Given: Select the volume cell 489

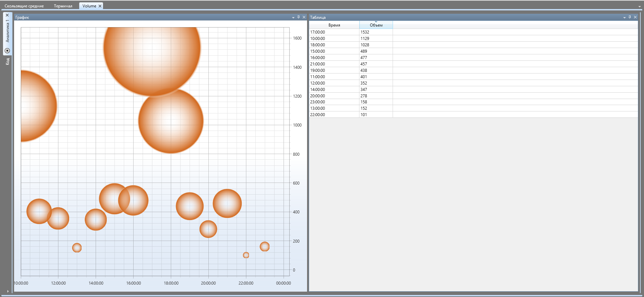Looking at the screenshot, I should tap(376, 51).
